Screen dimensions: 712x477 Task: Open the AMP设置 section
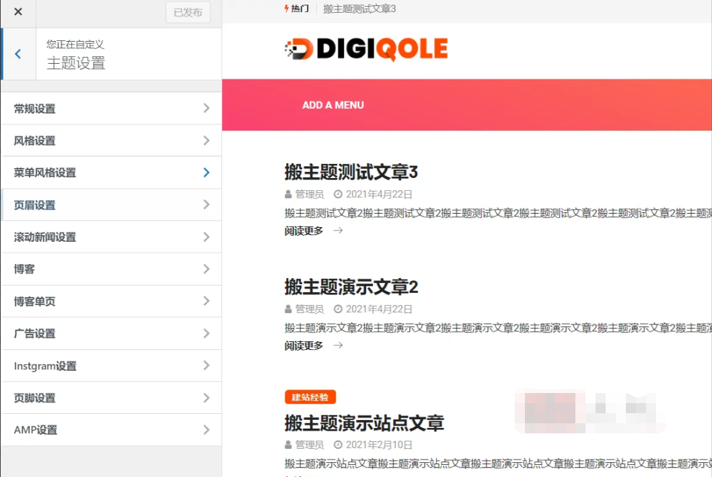(x=111, y=430)
